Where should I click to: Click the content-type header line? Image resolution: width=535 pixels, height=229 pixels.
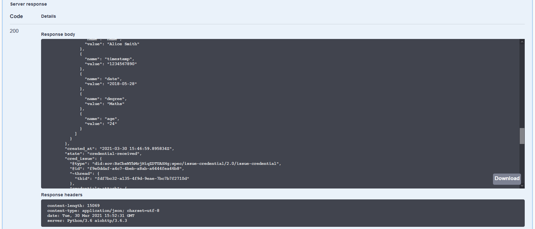pos(103,211)
